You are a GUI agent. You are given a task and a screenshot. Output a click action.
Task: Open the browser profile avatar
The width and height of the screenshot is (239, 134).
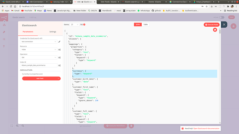232,6
